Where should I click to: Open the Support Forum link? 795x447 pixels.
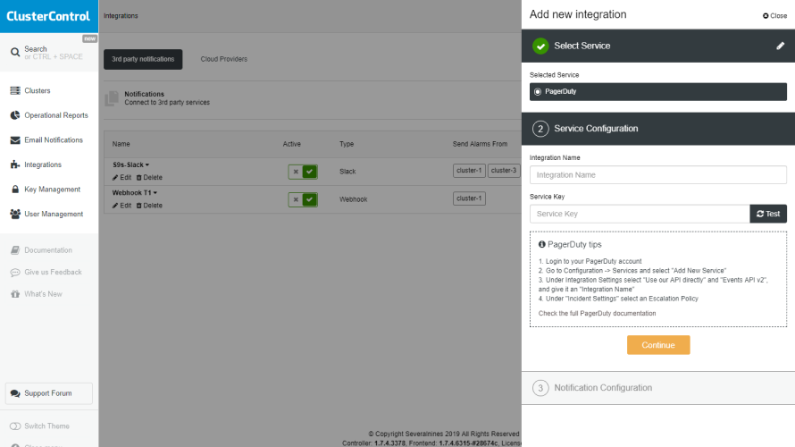click(x=49, y=393)
